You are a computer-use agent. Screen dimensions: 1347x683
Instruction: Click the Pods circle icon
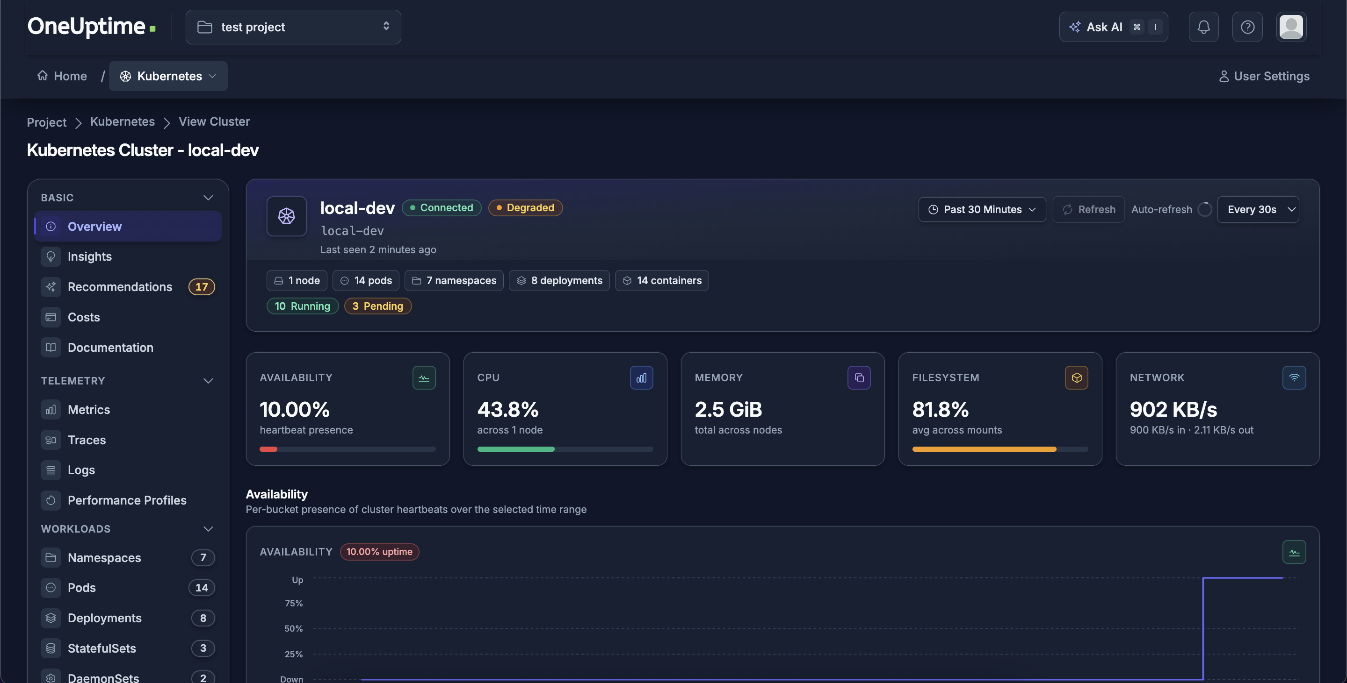coord(51,587)
